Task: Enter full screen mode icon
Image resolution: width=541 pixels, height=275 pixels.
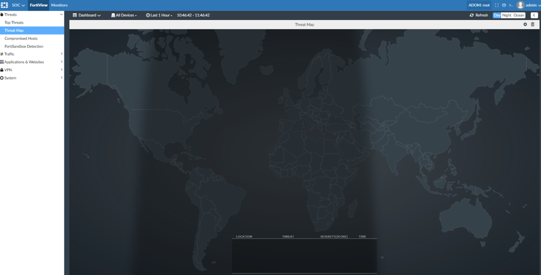Action: (x=496, y=5)
